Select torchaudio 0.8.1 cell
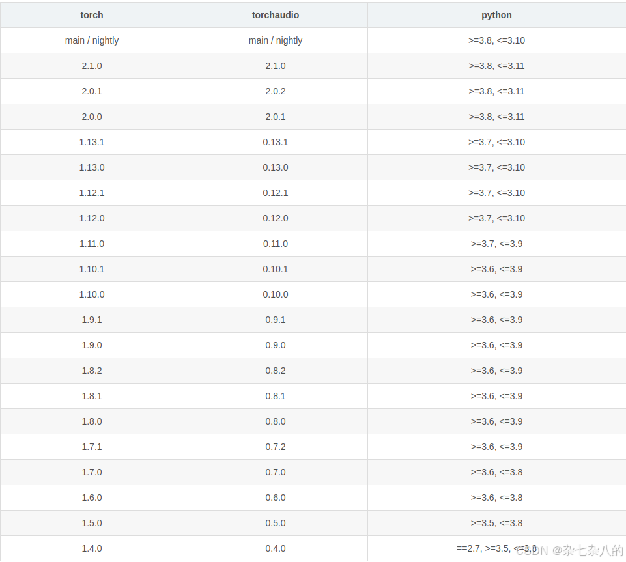The image size is (626, 562). pyautogui.click(x=276, y=397)
